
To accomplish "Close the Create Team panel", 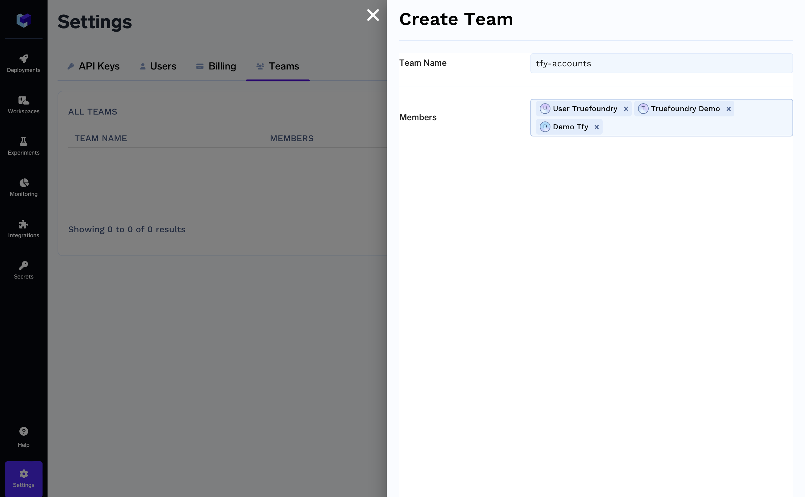I will [373, 15].
